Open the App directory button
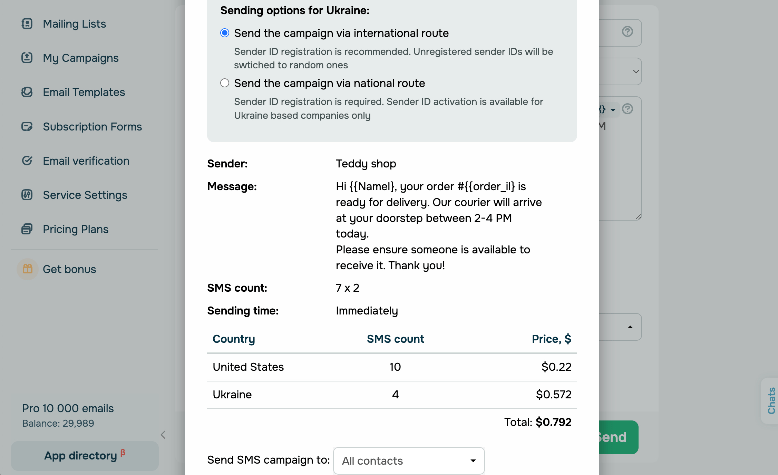Screen dimensions: 778x475 [85, 456]
